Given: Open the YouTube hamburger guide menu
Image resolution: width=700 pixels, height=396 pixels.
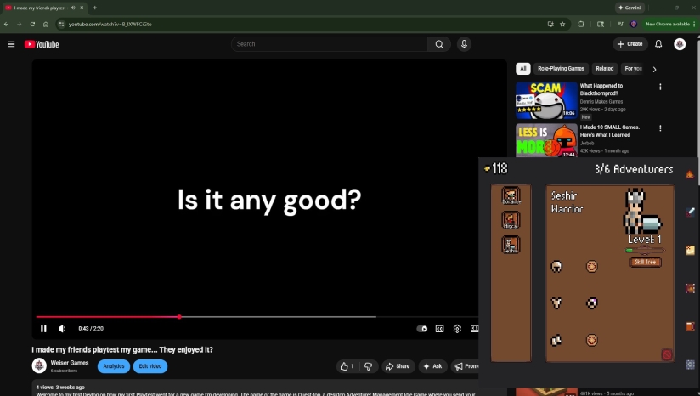Looking at the screenshot, I should click(x=11, y=44).
